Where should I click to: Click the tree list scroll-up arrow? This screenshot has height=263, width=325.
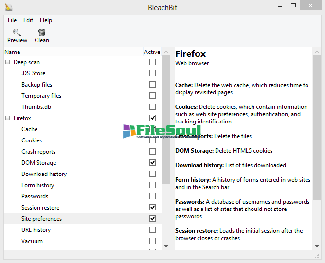click(166, 52)
